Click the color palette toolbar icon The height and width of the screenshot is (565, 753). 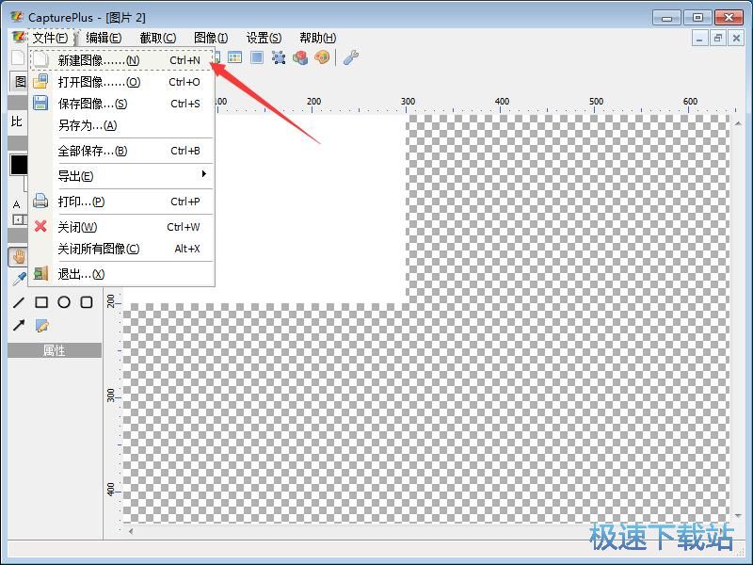[x=322, y=57]
